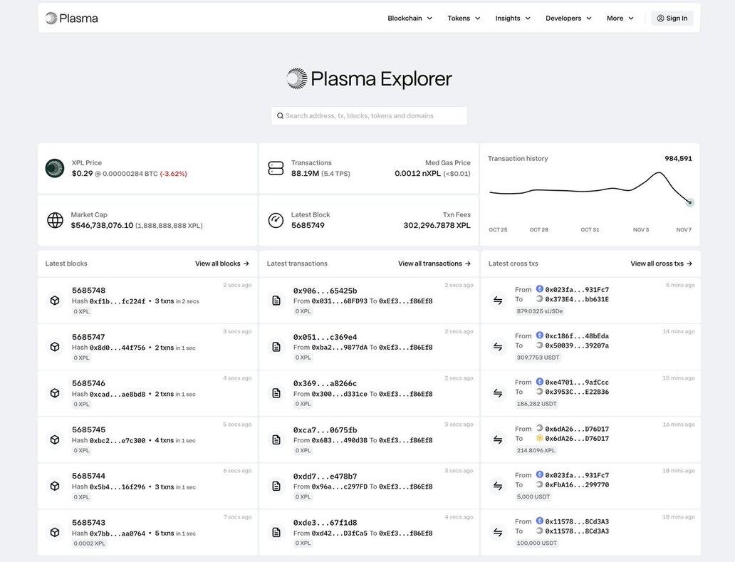Click the gauge icon beside Latest Block
Viewport: 735px width, 562px height.
(276, 220)
